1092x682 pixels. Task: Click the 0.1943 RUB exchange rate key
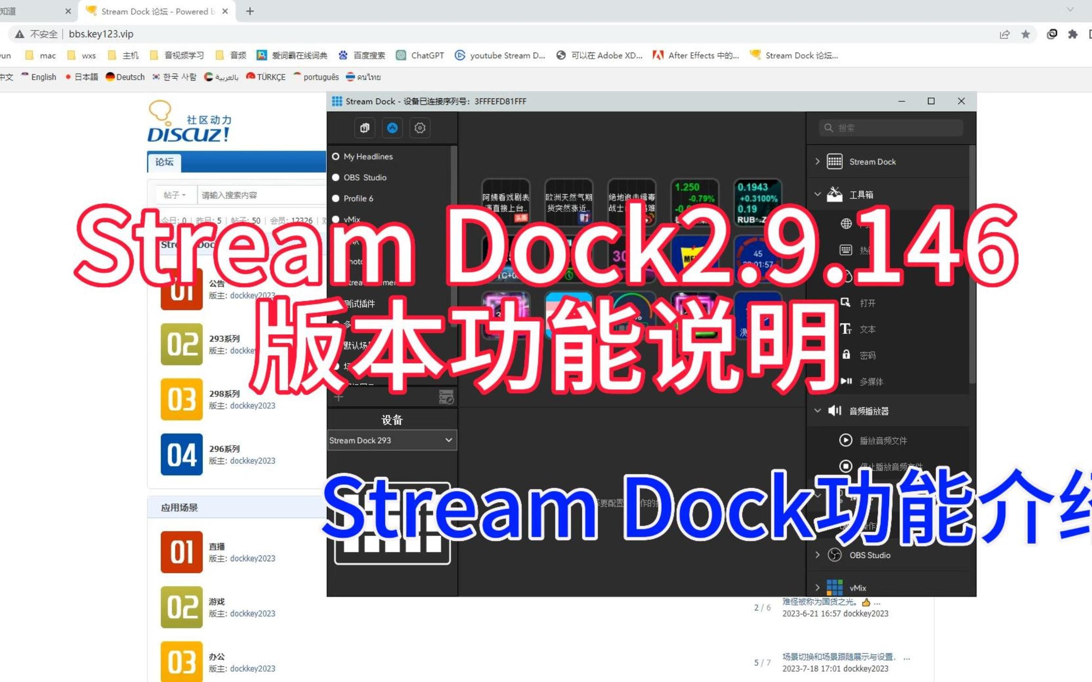tap(757, 202)
